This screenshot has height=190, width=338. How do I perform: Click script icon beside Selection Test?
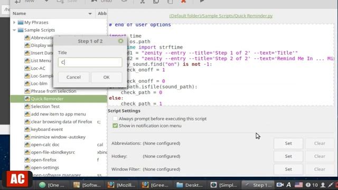click(27, 107)
